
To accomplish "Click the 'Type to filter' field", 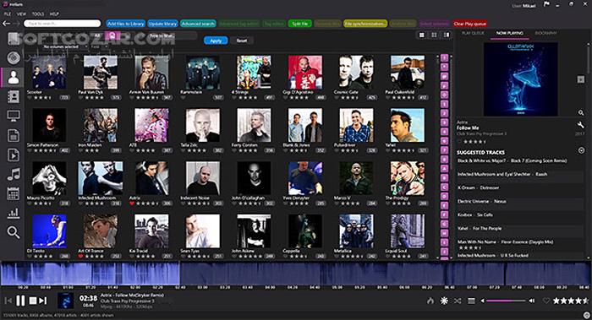I will click(x=172, y=35).
